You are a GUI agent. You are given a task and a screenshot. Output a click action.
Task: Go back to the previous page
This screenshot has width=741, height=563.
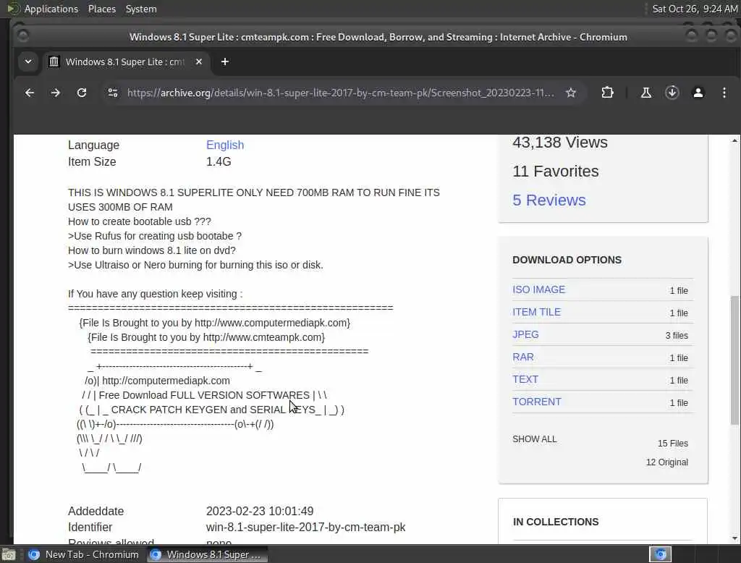29,93
